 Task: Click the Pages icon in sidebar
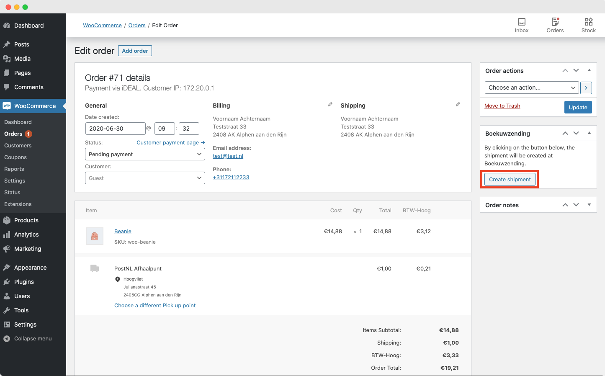pos(7,73)
